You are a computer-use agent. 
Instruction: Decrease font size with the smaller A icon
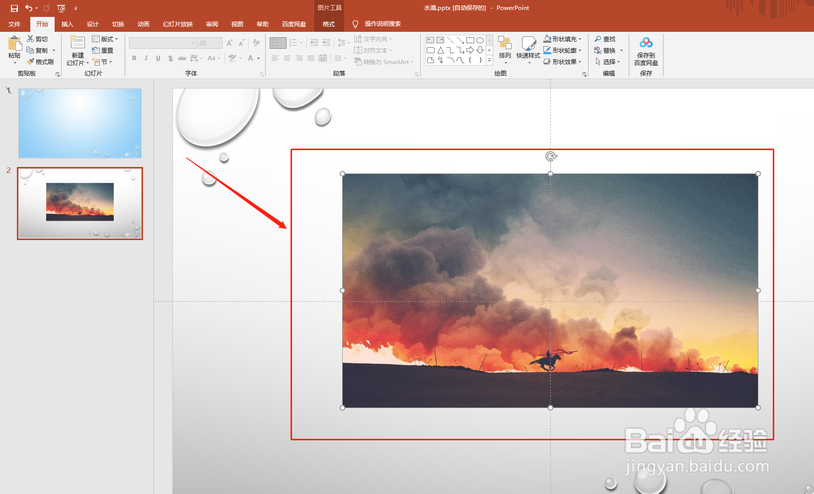241,43
